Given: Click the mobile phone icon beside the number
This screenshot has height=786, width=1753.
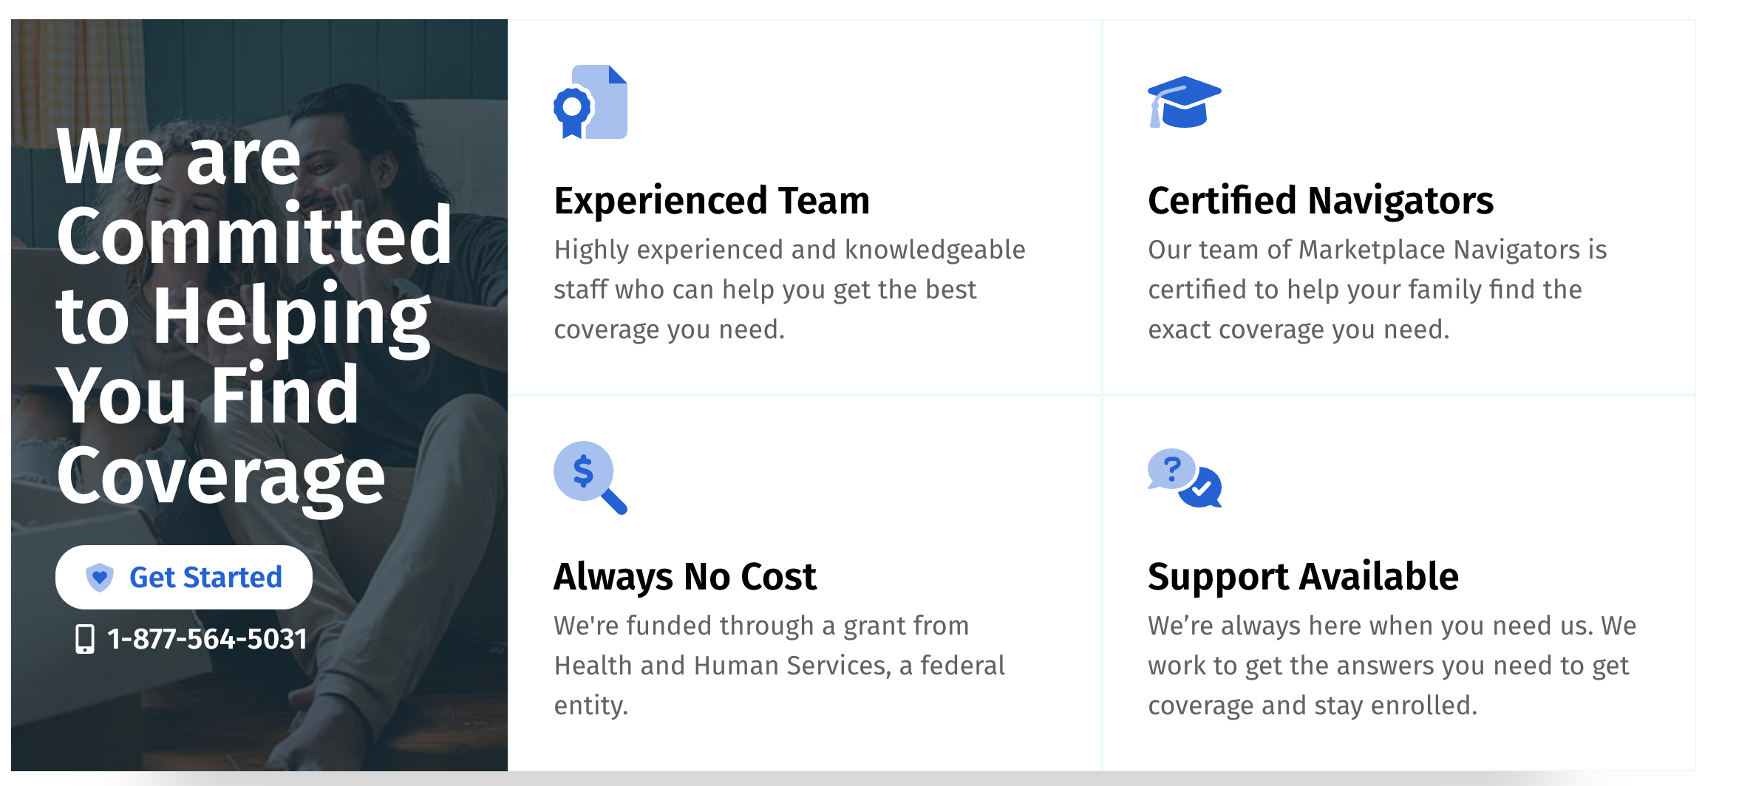Looking at the screenshot, I should (85, 639).
